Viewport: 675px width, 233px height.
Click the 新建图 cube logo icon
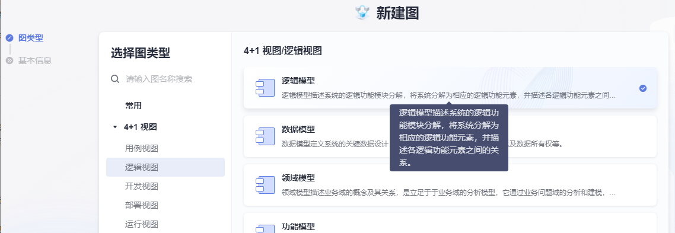pyautogui.click(x=362, y=13)
